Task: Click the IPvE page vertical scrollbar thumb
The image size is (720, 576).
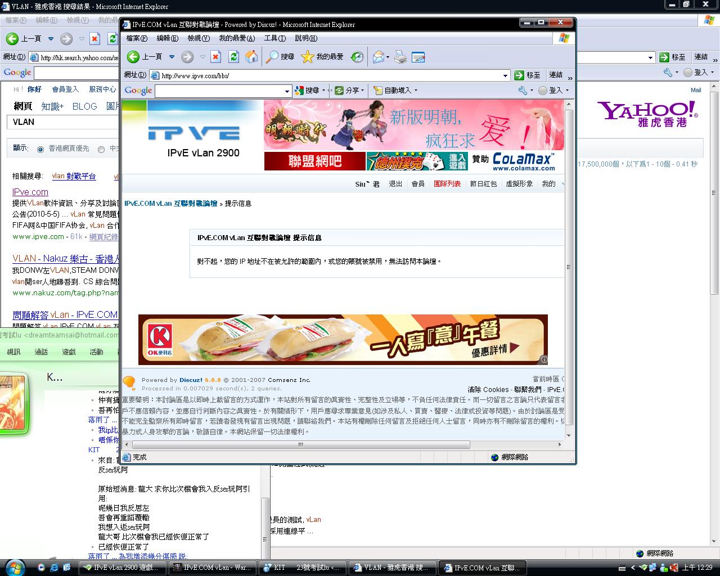Action: (569, 267)
